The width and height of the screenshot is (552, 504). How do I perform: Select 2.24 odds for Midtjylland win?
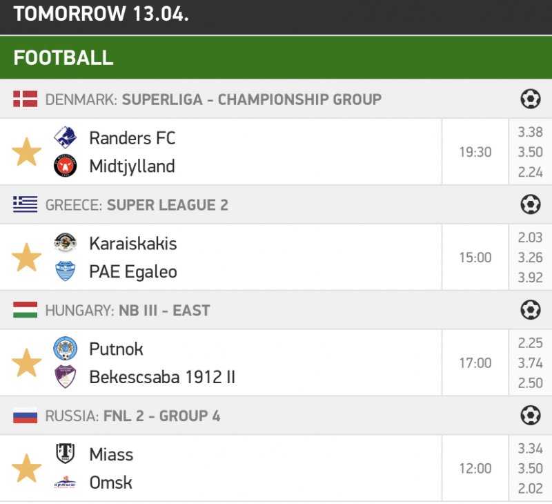coord(530,173)
